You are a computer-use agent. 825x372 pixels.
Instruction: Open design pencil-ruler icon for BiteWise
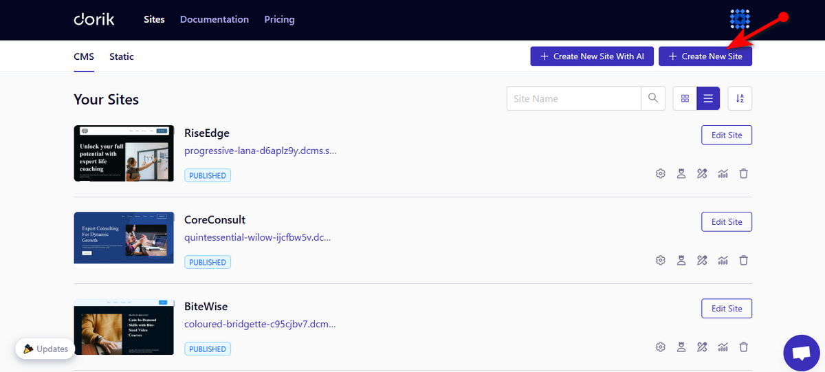coord(702,347)
